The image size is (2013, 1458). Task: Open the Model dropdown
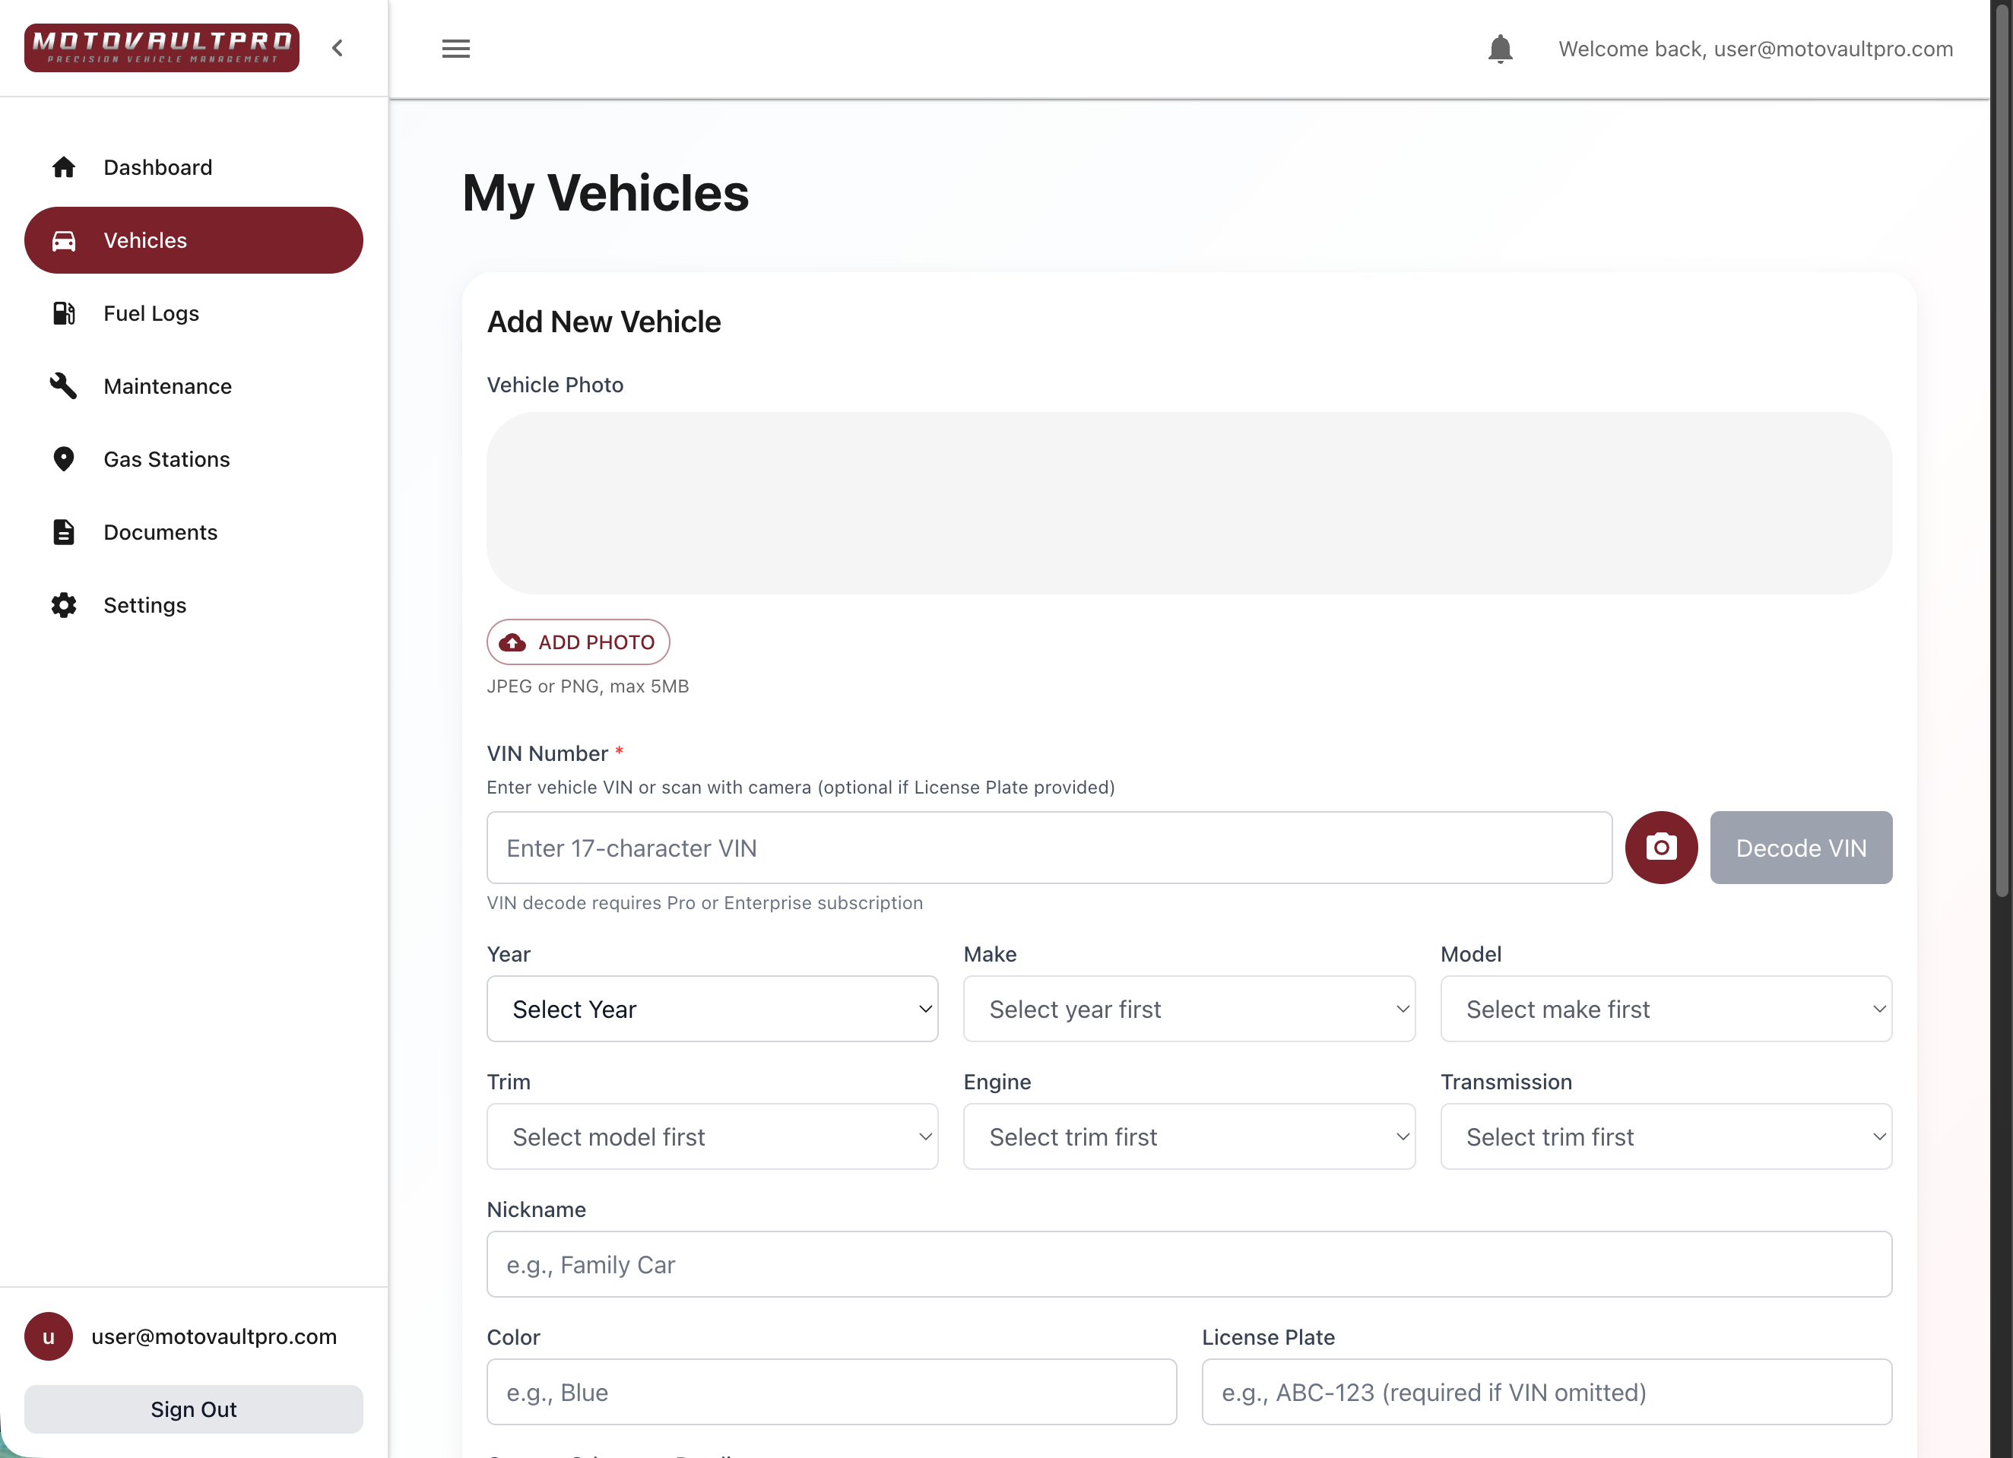click(x=1665, y=1009)
